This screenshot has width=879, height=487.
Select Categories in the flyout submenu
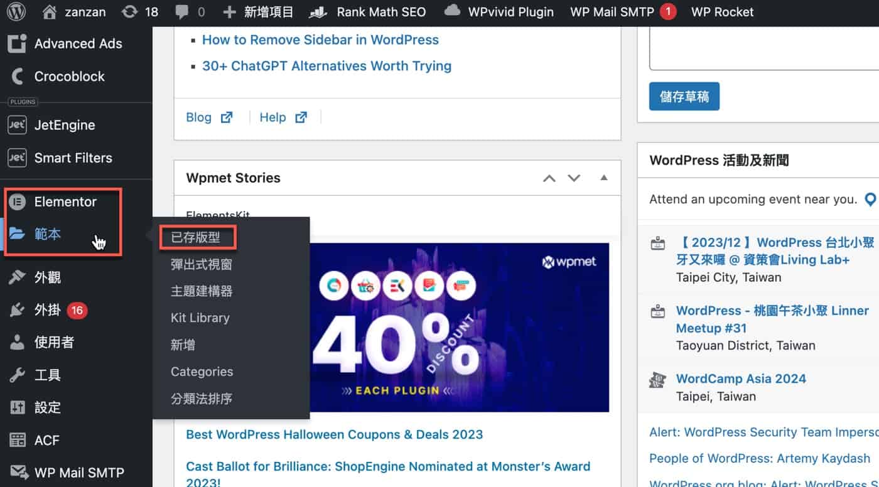[202, 372]
